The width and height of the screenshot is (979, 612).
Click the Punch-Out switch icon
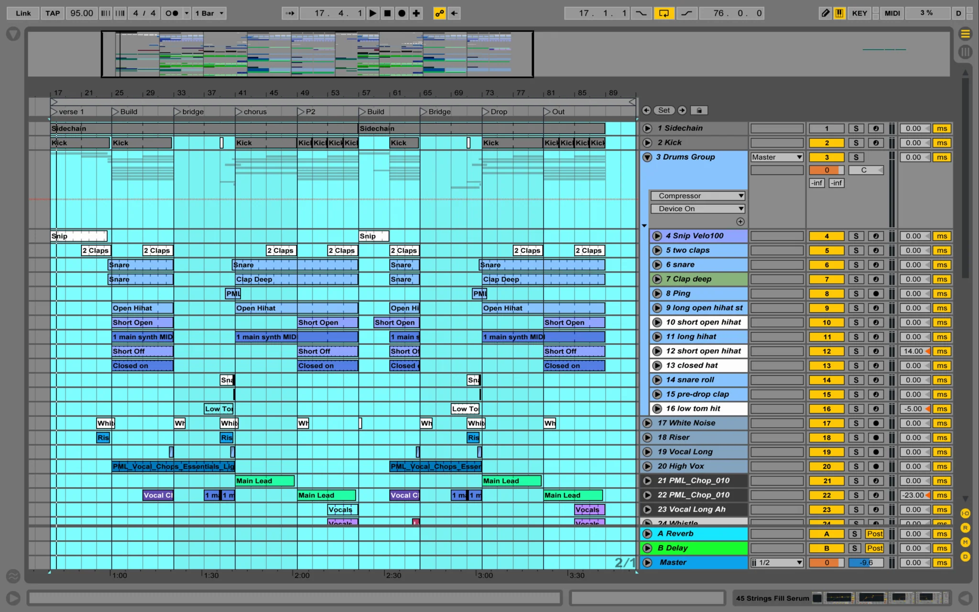tap(686, 13)
